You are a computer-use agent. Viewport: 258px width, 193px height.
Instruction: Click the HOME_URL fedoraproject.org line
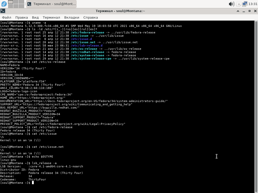click(33, 98)
